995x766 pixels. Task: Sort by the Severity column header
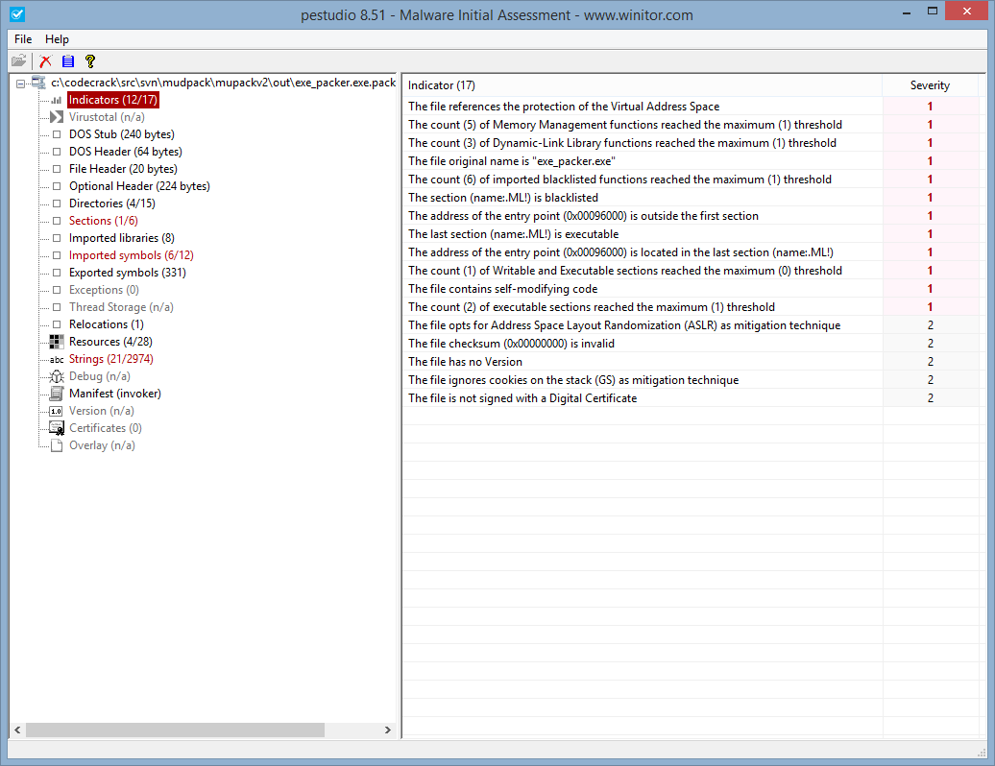930,85
